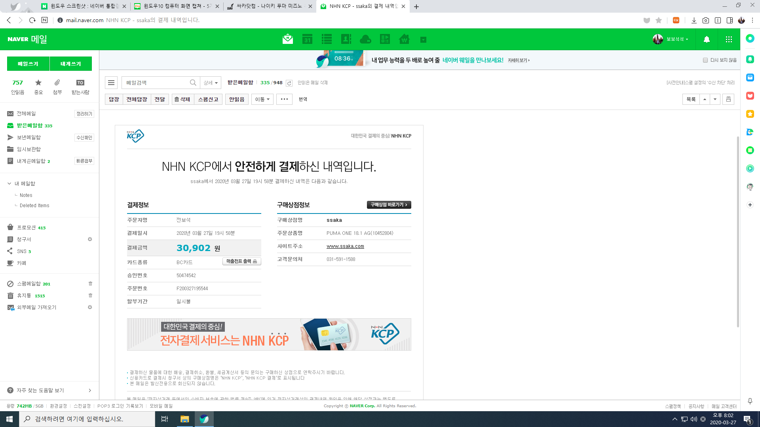
Task: Open the 이동 move dropdown
Action: click(262, 99)
